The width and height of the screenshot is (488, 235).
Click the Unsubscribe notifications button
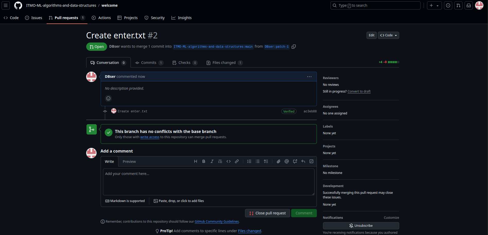tap(361, 226)
